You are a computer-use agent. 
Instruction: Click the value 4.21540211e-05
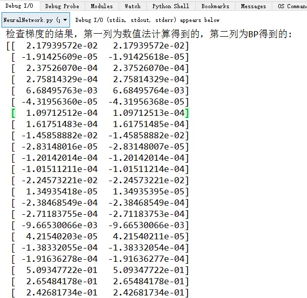click(x=149, y=236)
